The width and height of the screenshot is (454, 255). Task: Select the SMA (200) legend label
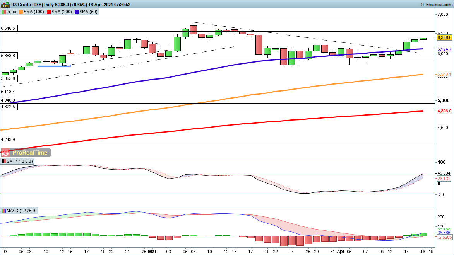pyautogui.click(x=61, y=12)
